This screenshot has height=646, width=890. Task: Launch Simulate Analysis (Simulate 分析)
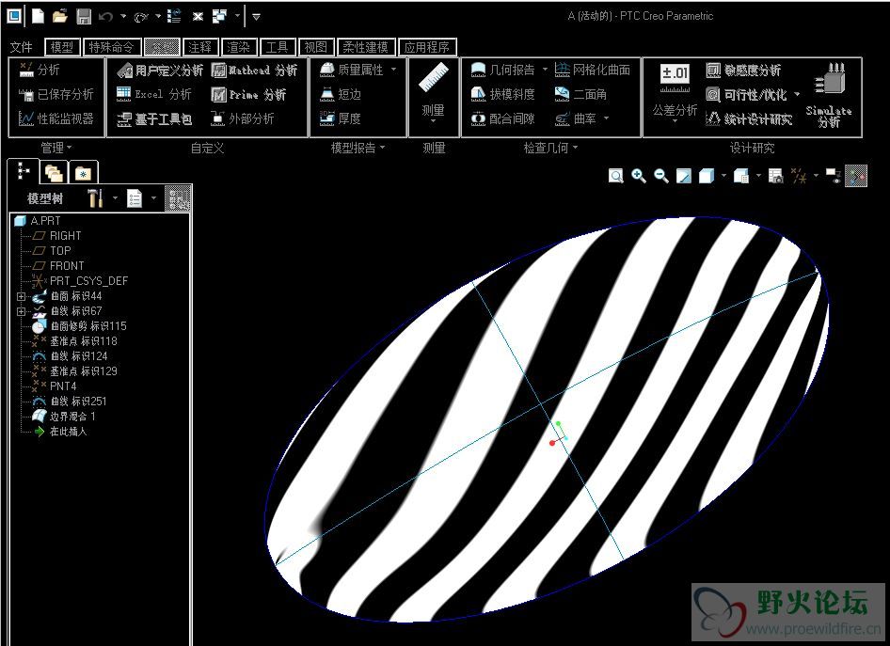point(829,95)
